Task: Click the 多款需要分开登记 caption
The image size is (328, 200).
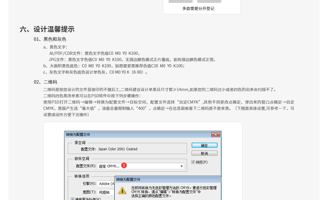Action: pos(198,9)
